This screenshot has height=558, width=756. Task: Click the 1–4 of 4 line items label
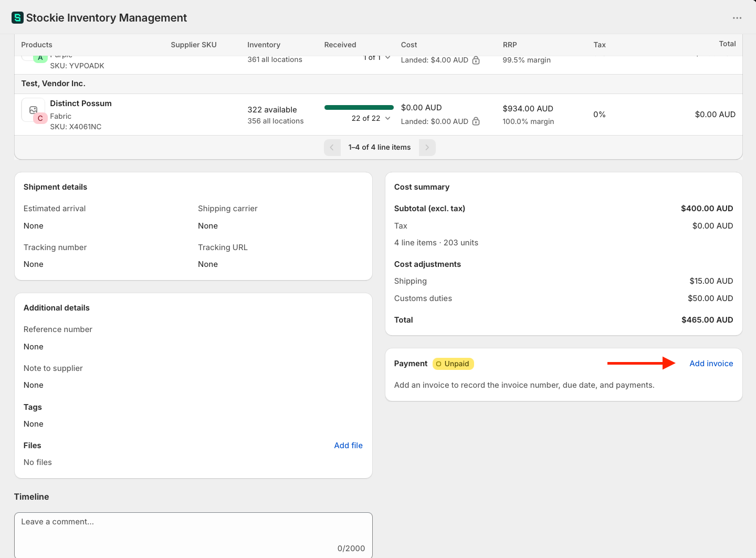[380, 148]
